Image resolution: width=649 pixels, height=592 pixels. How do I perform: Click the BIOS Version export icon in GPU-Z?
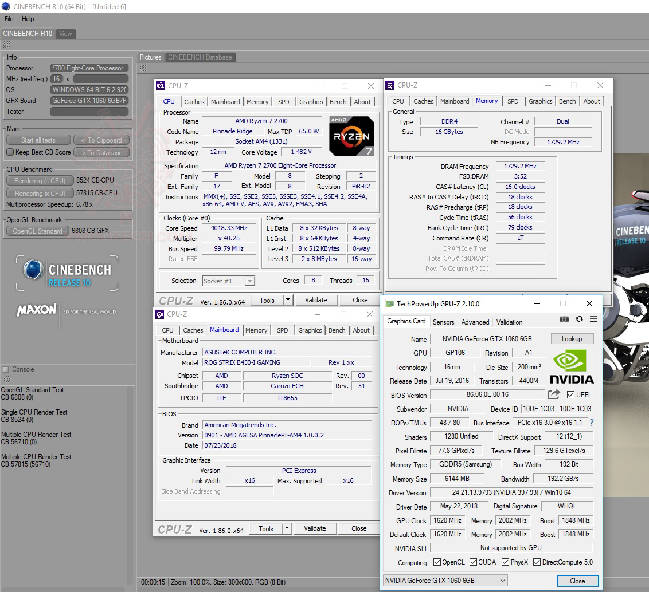tap(553, 394)
